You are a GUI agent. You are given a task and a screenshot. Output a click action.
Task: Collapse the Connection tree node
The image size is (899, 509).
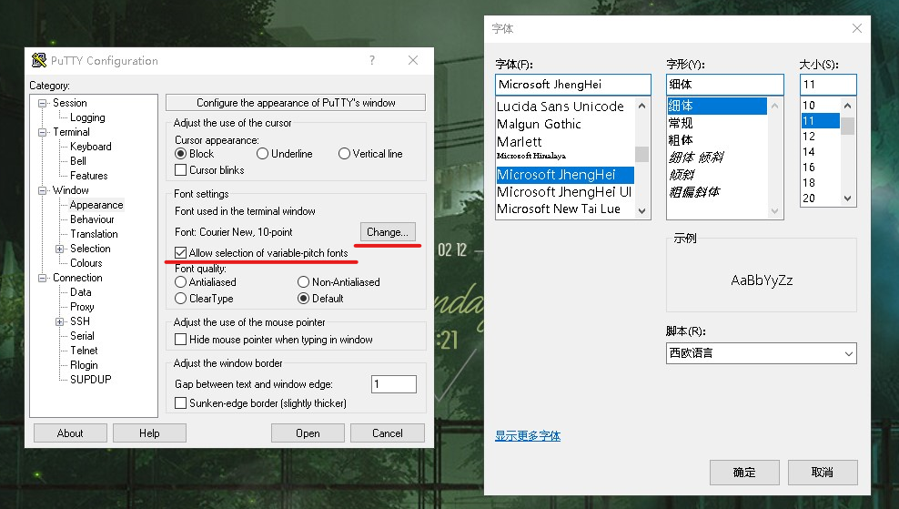coord(42,279)
